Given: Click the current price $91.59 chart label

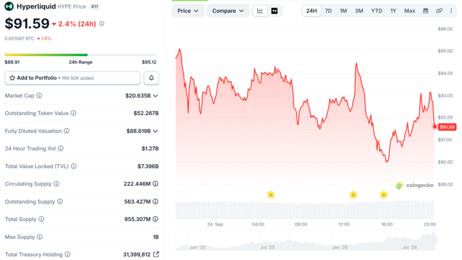Looking at the screenshot, I should [447, 127].
